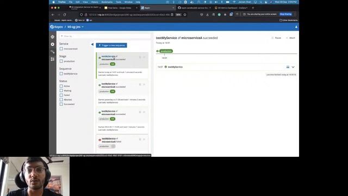
Task: Open the user profile icon in Keptn header
Action: click(296, 27)
